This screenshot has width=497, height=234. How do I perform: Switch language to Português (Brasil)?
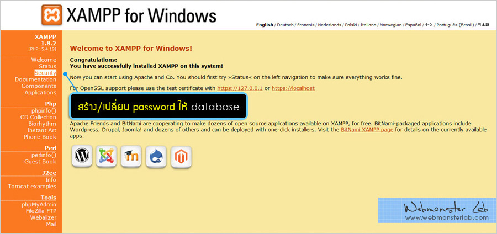pyautogui.click(x=455, y=25)
